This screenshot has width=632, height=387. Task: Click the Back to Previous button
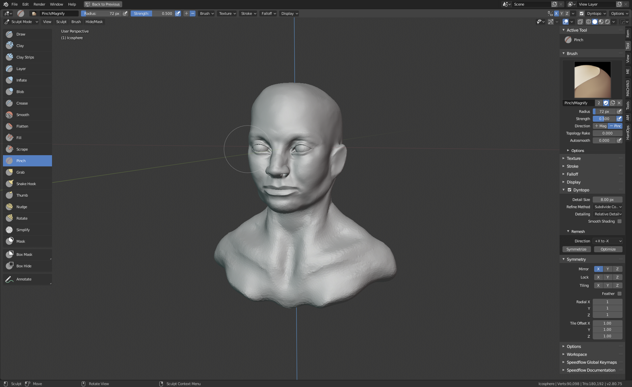(103, 4)
